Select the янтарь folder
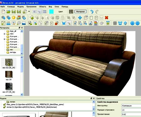Viewport: 141px width, 117px height. click(11, 52)
